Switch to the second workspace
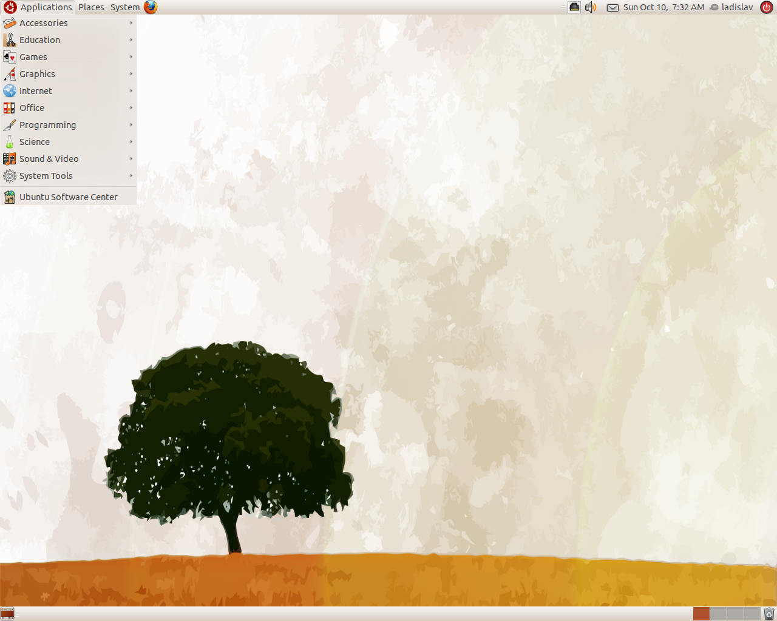 click(x=718, y=614)
